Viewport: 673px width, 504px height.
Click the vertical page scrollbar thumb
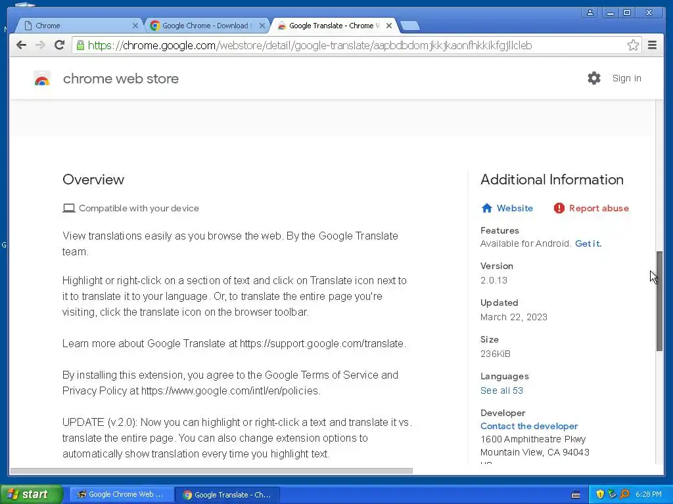point(659,302)
